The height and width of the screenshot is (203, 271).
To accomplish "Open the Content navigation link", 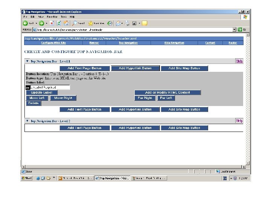I will [x=210, y=42].
